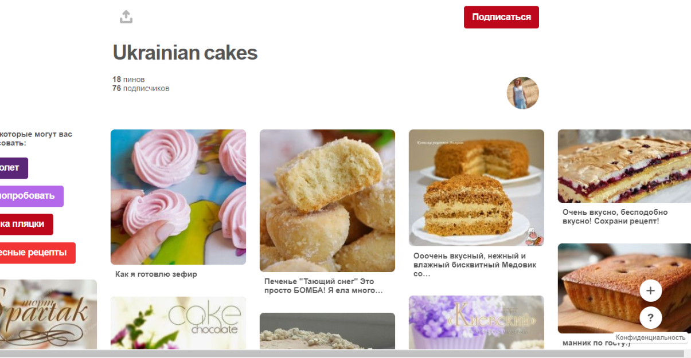Open the манник loaf cake pin image
The height and width of the screenshot is (358, 691).
point(624,288)
